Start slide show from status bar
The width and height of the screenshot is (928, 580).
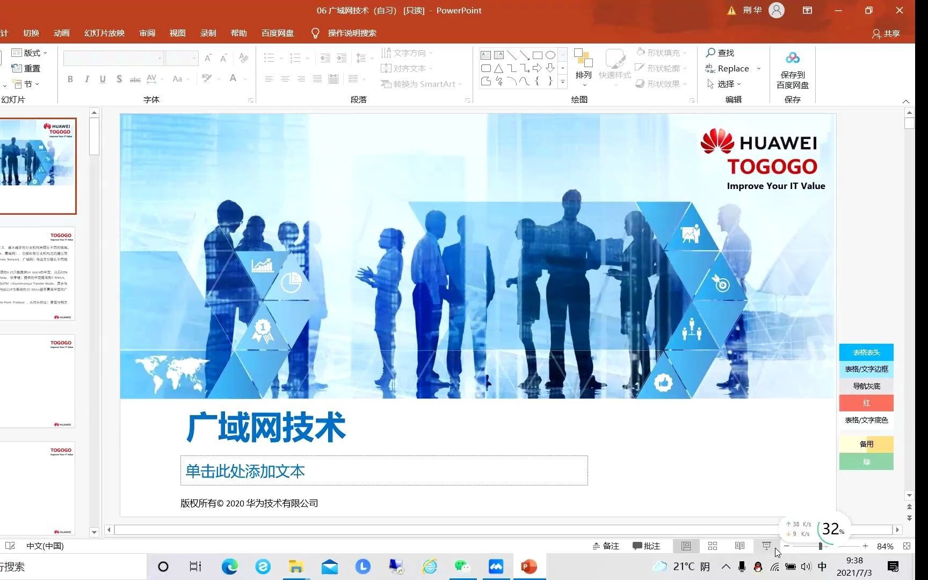click(766, 546)
